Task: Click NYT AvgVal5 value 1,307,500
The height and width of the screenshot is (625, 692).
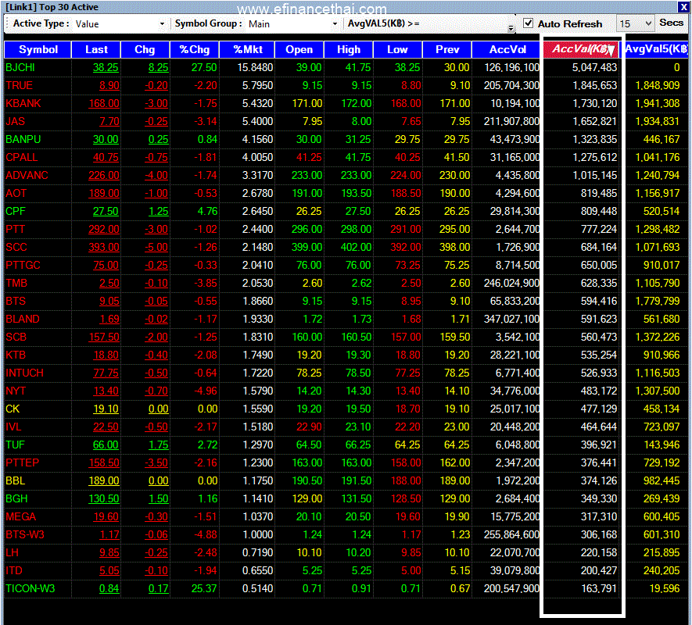Action: click(658, 391)
